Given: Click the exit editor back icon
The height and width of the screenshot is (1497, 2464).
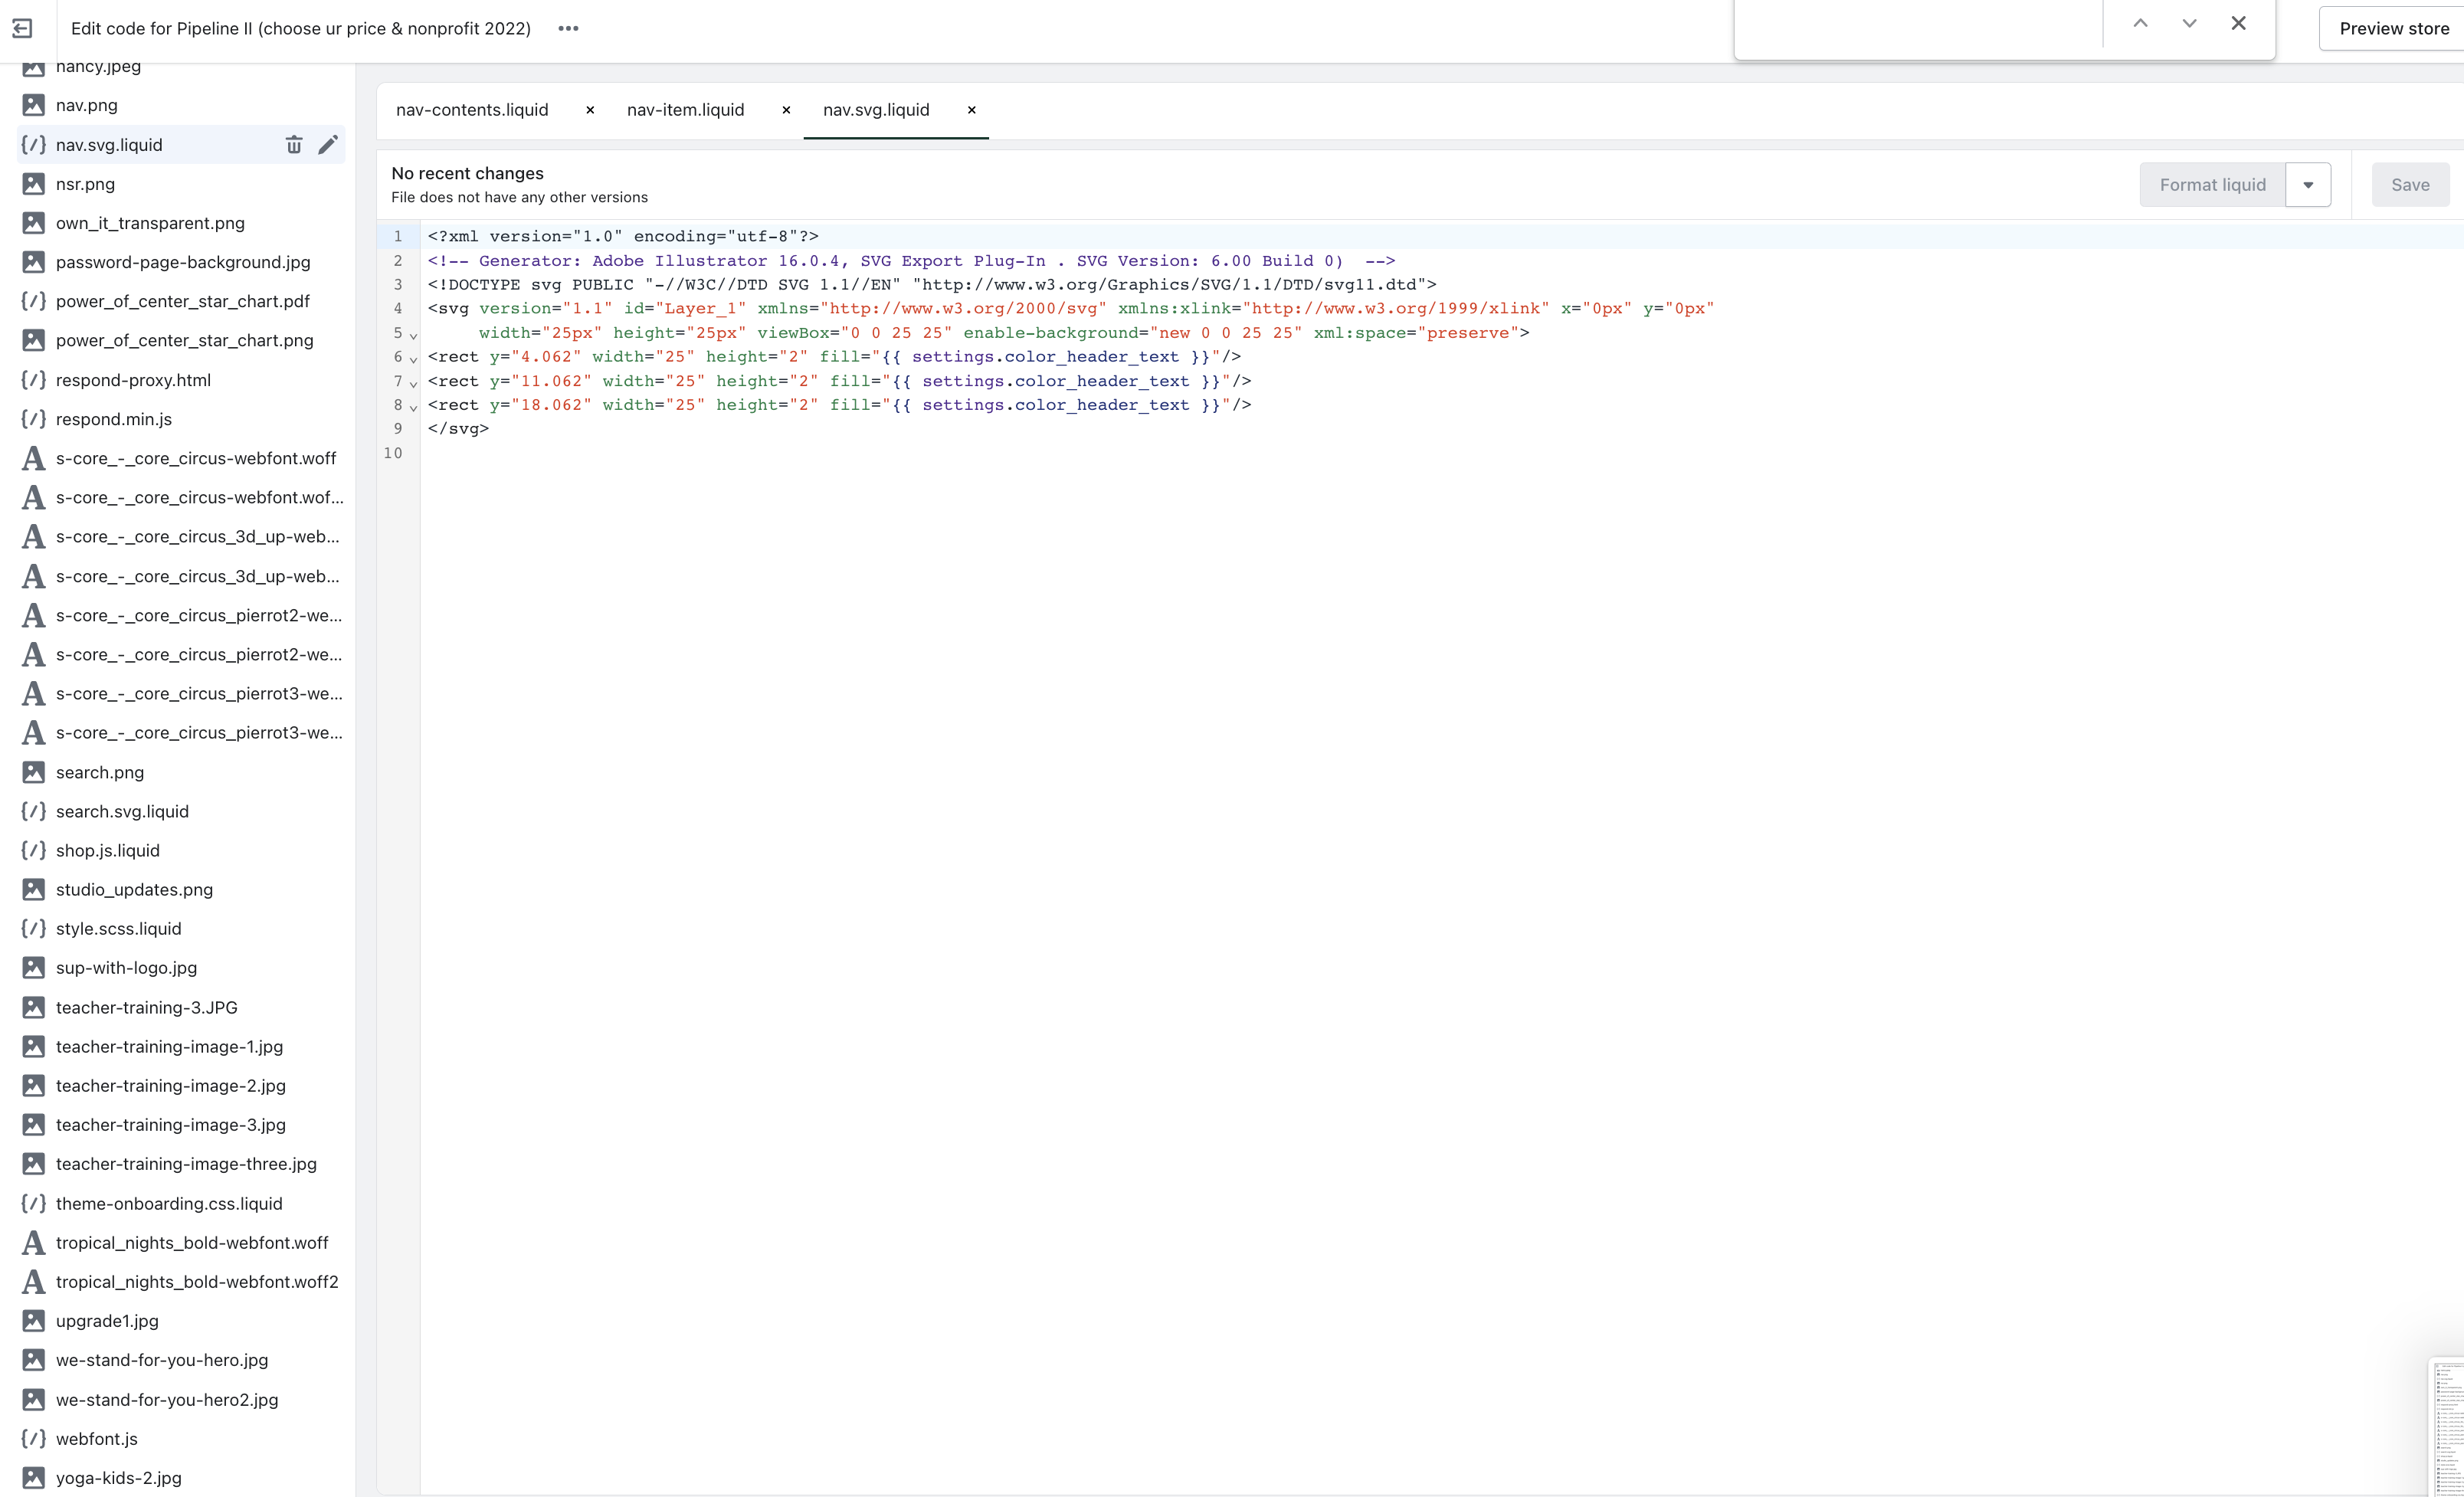Looking at the screenshot, I should coord(22,28).
